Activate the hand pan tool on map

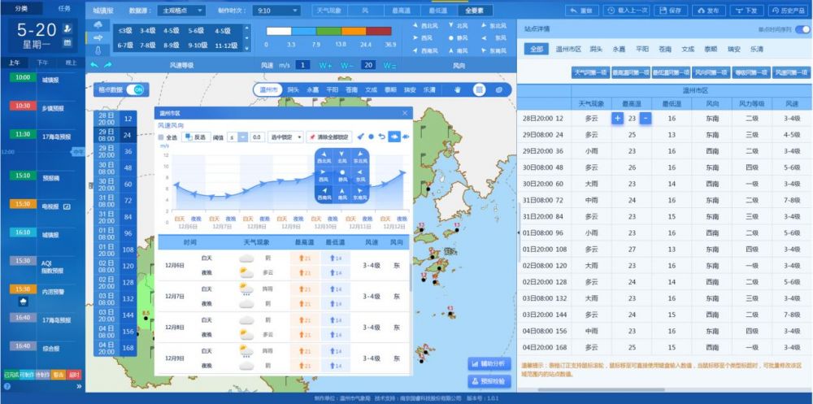[x=457, y=89]
